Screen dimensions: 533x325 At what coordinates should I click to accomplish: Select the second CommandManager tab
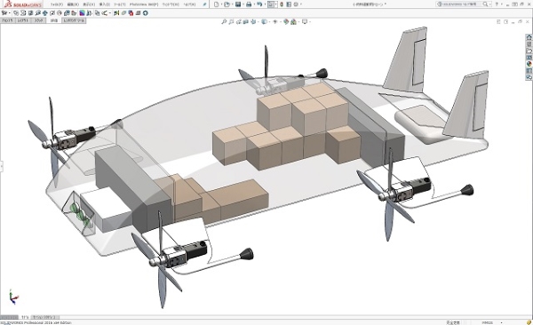click(23, 20)
